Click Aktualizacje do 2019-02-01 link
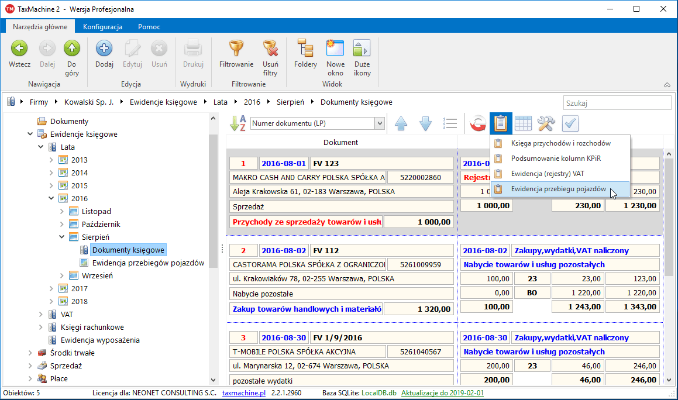This screenshot has width=678, height=400. (442, 393)
